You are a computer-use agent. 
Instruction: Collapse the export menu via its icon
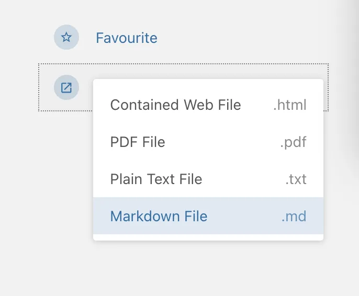(x=66, y=87)
